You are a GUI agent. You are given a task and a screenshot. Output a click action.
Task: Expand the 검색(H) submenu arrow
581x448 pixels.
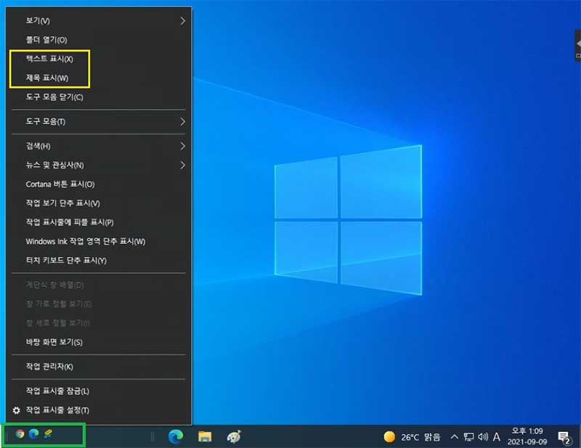pyautogui.click(x=182, y=146)
